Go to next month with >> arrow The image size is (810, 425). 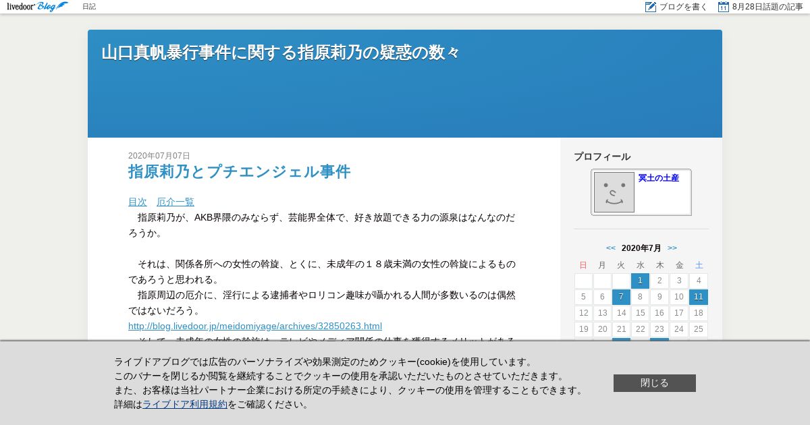(x=672, y=248)
